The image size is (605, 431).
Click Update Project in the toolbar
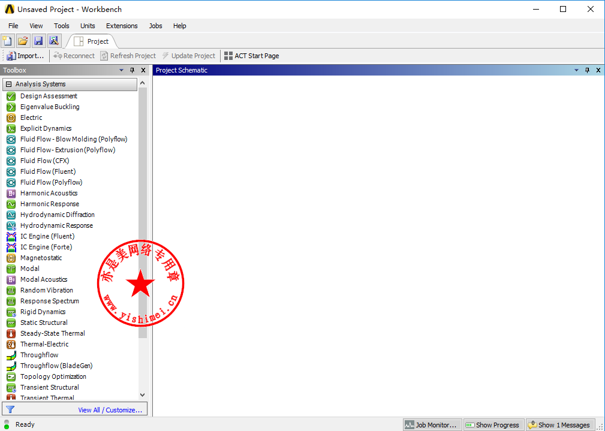coord(189,56)
